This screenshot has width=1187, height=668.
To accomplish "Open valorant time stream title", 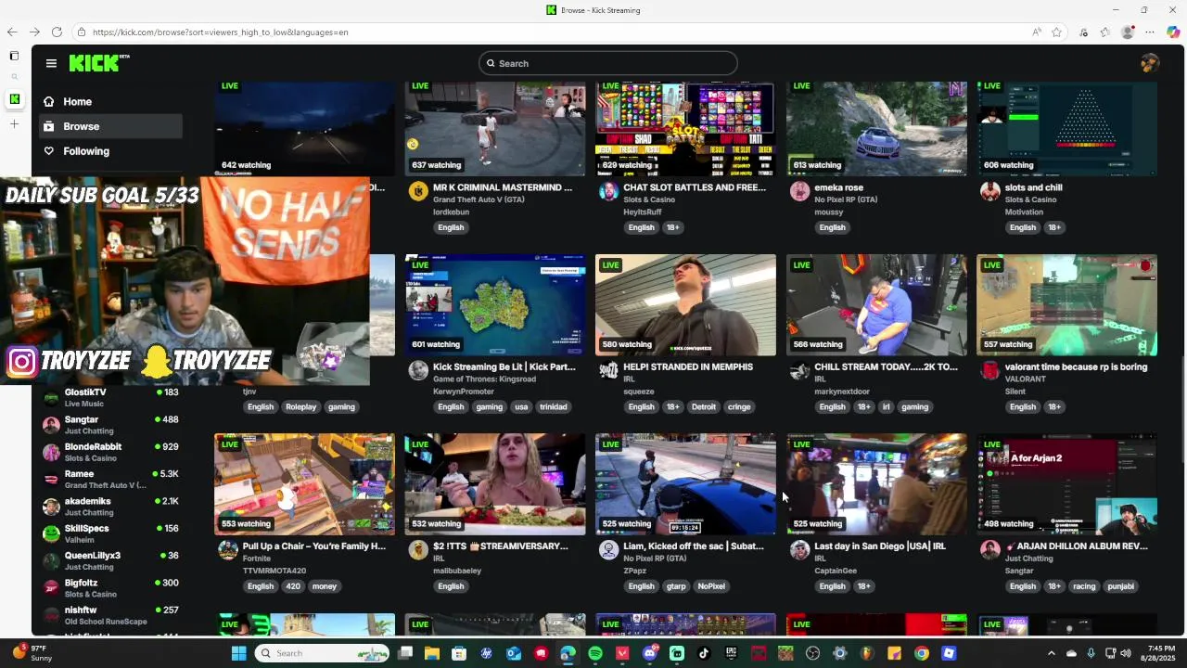I will 1076,366.
